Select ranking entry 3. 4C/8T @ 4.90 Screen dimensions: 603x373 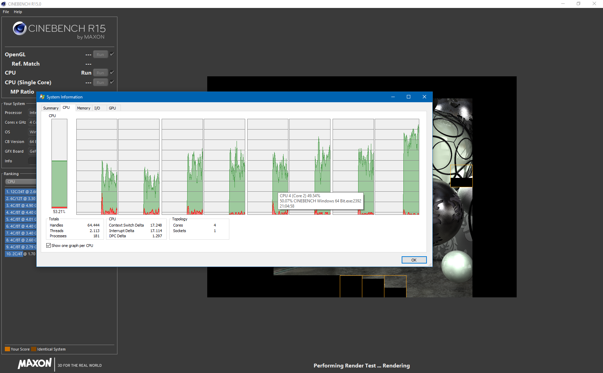point(21,205)
